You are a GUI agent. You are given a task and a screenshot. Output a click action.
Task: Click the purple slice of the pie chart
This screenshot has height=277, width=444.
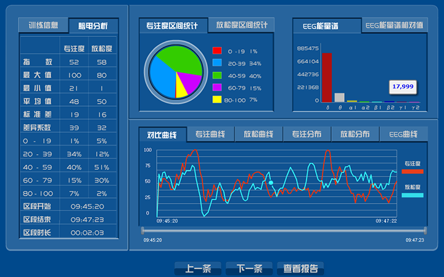191,81
